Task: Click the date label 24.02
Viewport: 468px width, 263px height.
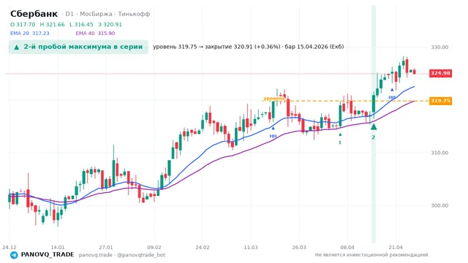Action: [x=203, y=247]
